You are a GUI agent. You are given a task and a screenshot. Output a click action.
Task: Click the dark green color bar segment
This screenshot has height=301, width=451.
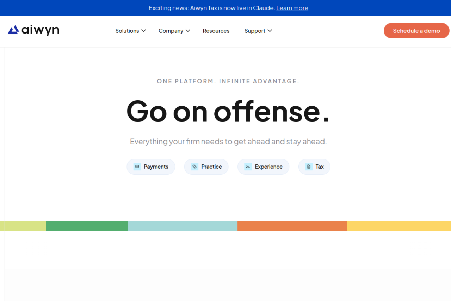tap(87, 226)
